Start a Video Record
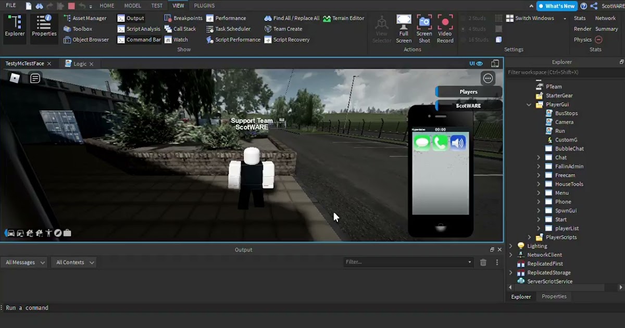Image resolution: width=625 pixels, height=328 pixels. (445, 29)
